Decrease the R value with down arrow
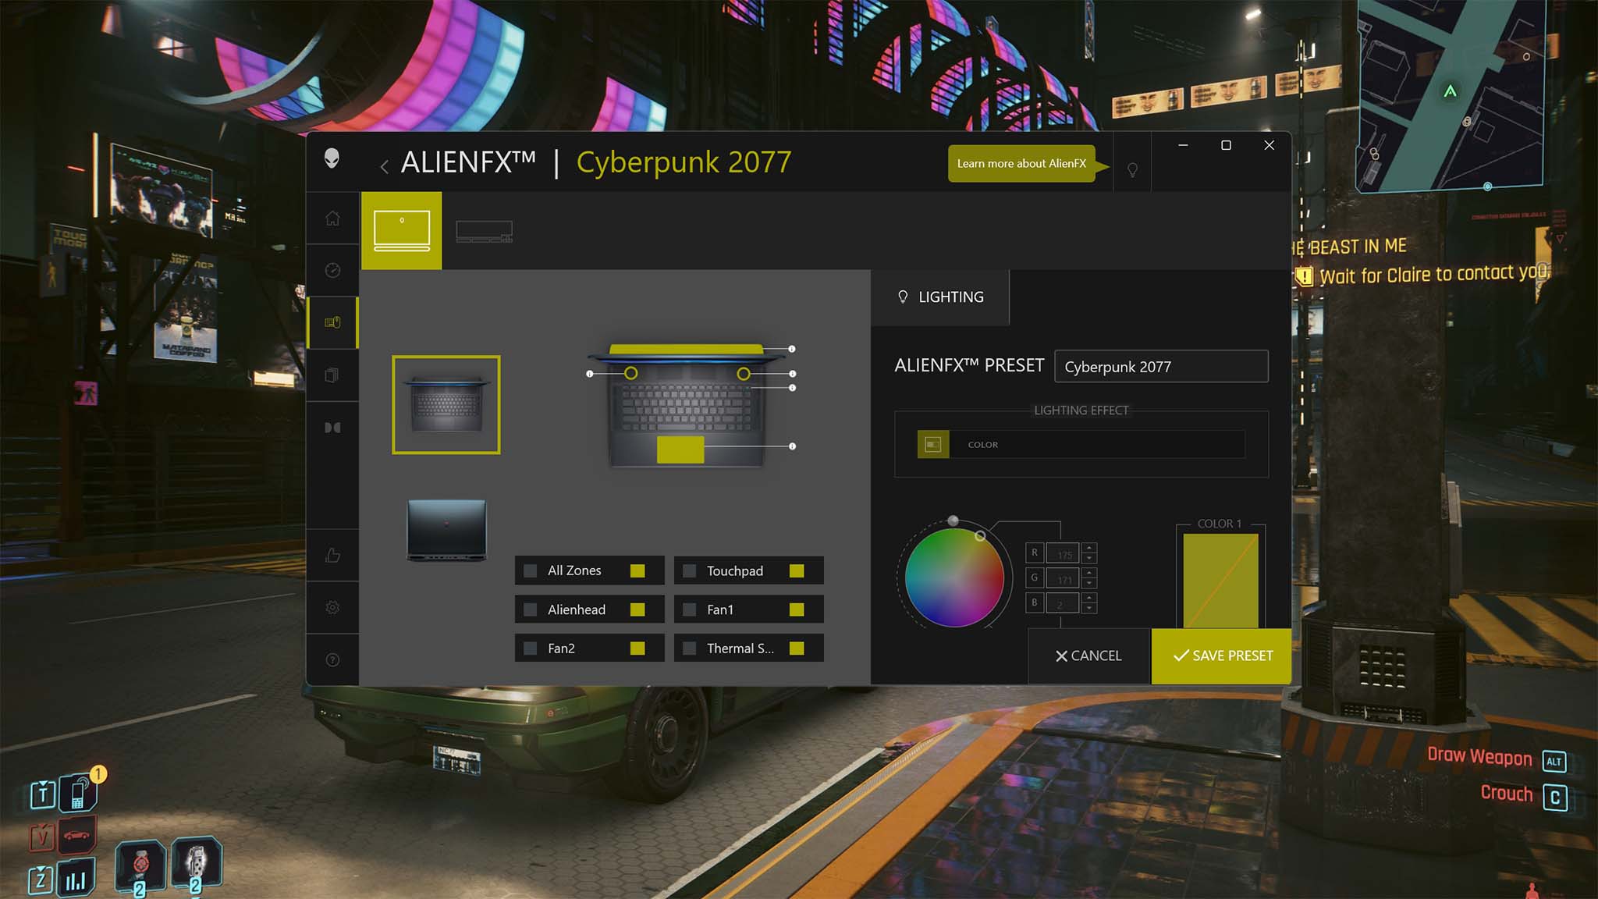 tap(1089, 558)
